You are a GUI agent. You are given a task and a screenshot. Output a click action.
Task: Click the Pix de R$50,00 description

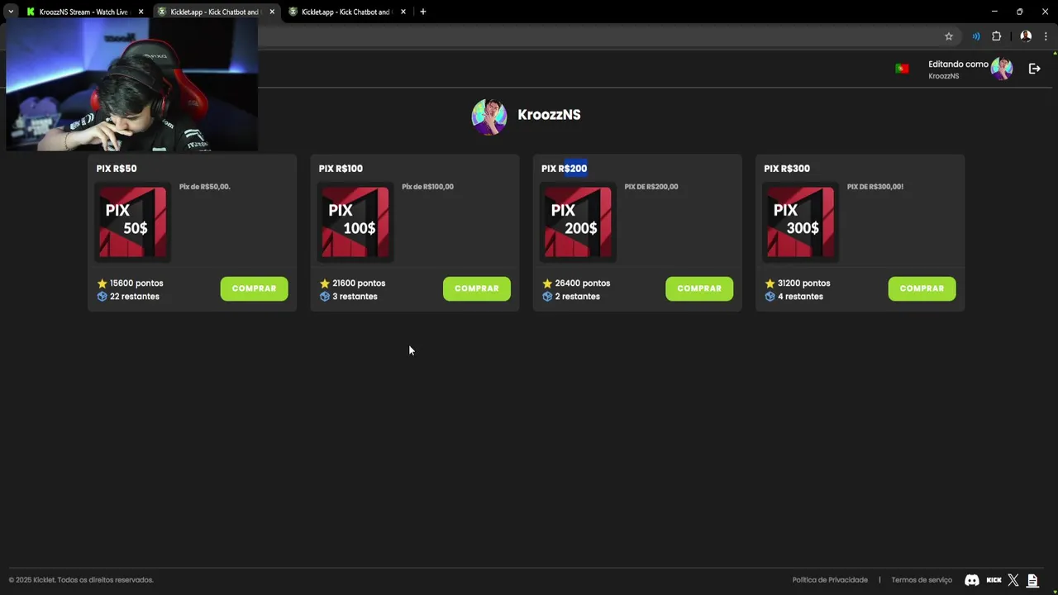[205, 187]
